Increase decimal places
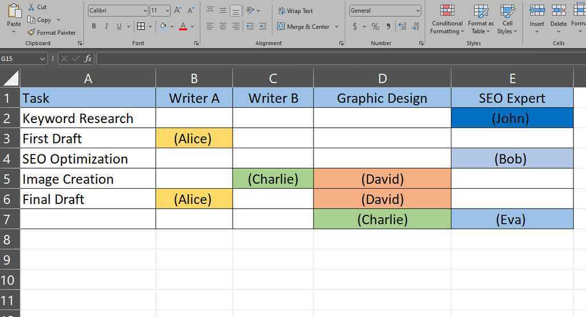 tap(402, 26)
